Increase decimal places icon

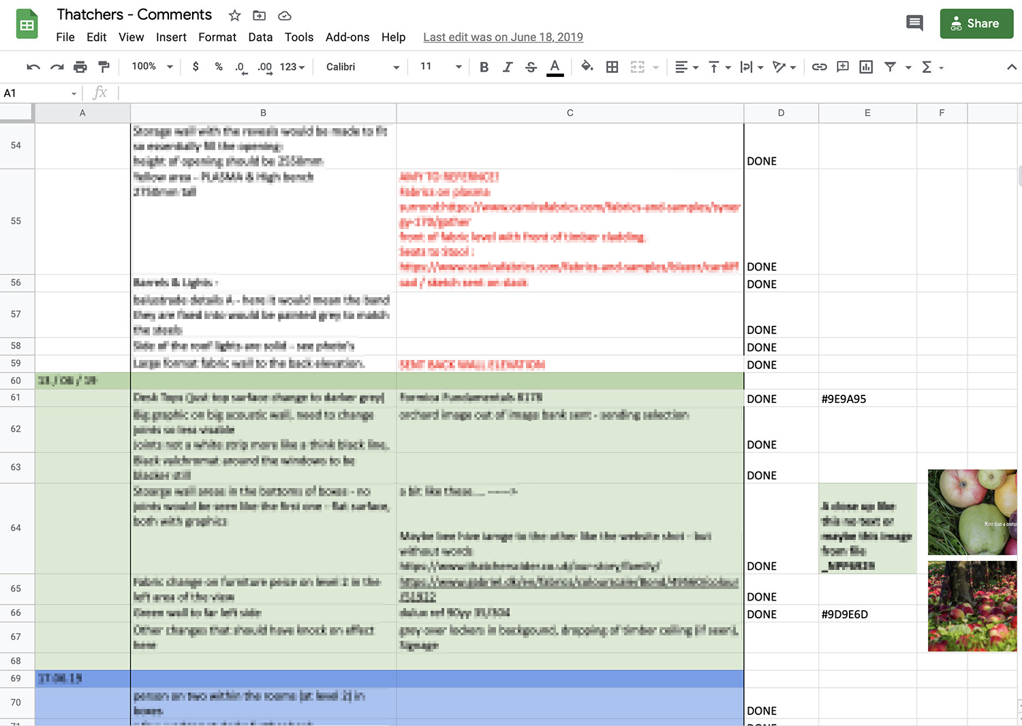[265, 67]
